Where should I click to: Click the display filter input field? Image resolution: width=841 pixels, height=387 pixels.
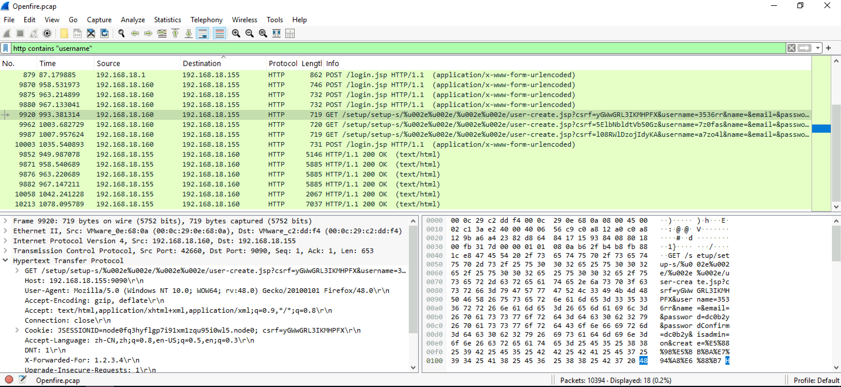(398, 48)
